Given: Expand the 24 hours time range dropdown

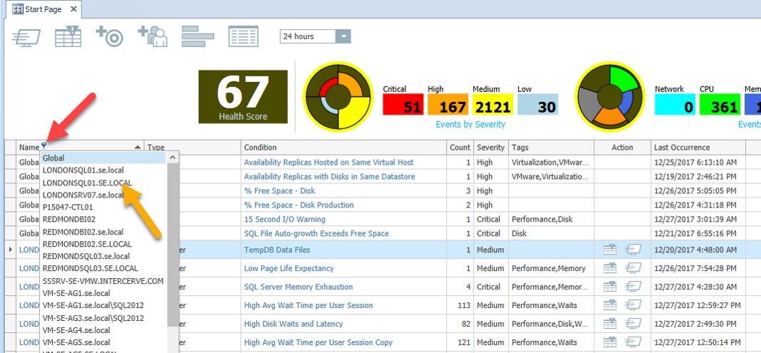Looking at the screenshot, I should [x=343, y=36].
